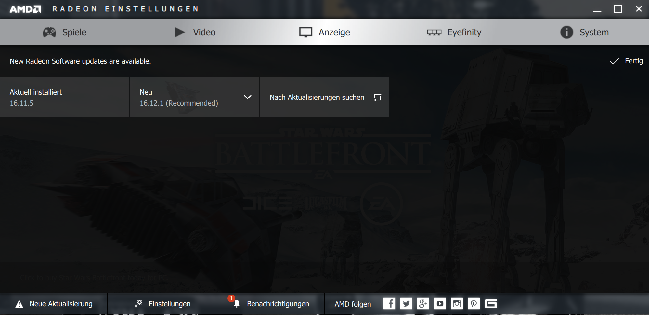This screenshot has height=315, width=649.
Task: Click the warning triangle update icon
Action: tap(19, 304)
